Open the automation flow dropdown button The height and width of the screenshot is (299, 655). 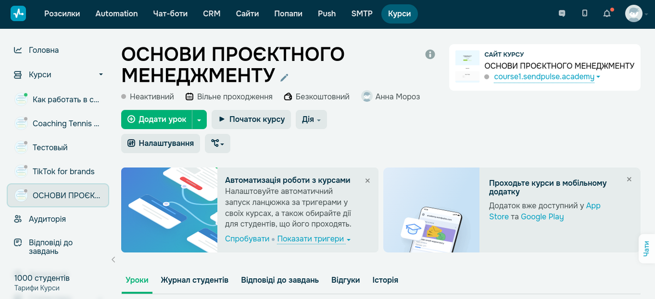218,143
